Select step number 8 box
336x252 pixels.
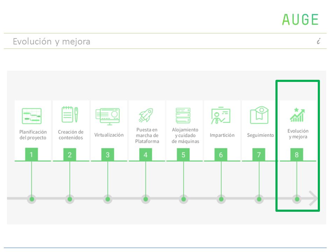pyautogui.click(x=297, y=154)
